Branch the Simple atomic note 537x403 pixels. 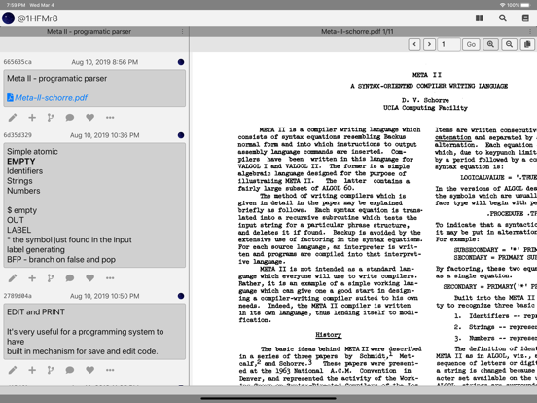pyautogui.click(x=51, y=278)
